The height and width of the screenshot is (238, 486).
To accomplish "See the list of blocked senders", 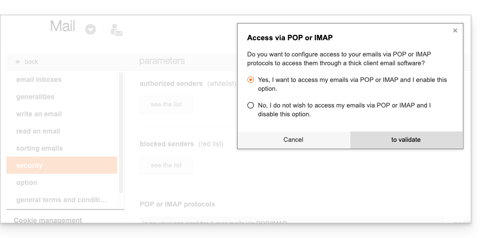I will (166, 165).
